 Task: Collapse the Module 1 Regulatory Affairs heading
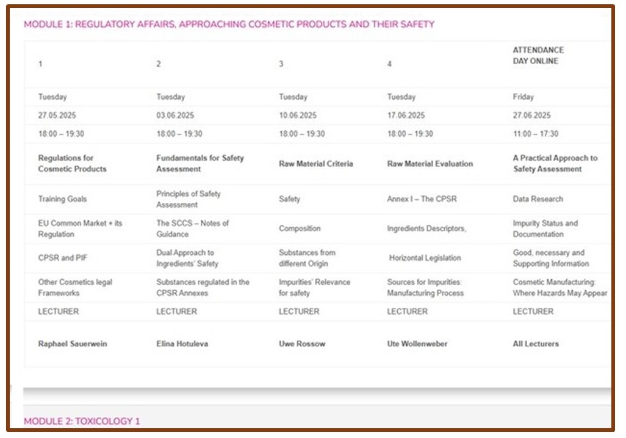pos(229,24)
